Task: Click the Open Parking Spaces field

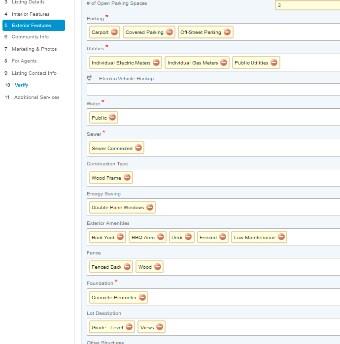Action: pos(307,5)
